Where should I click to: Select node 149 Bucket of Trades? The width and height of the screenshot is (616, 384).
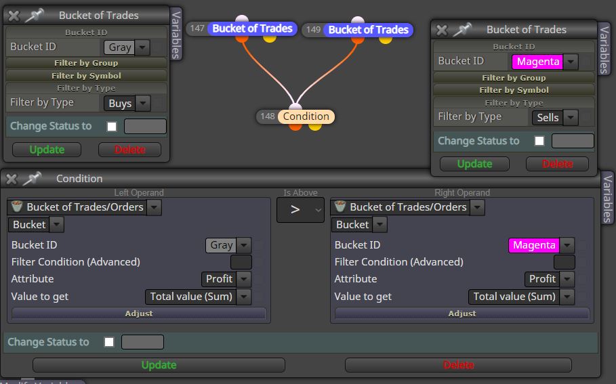[368, 30]
